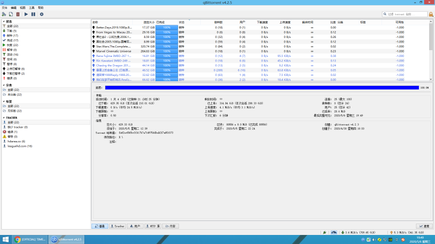This screenshot has width=435, height=244.
Task: Click the add torrent file toolbar icon
Action: (x=11, y=14)
